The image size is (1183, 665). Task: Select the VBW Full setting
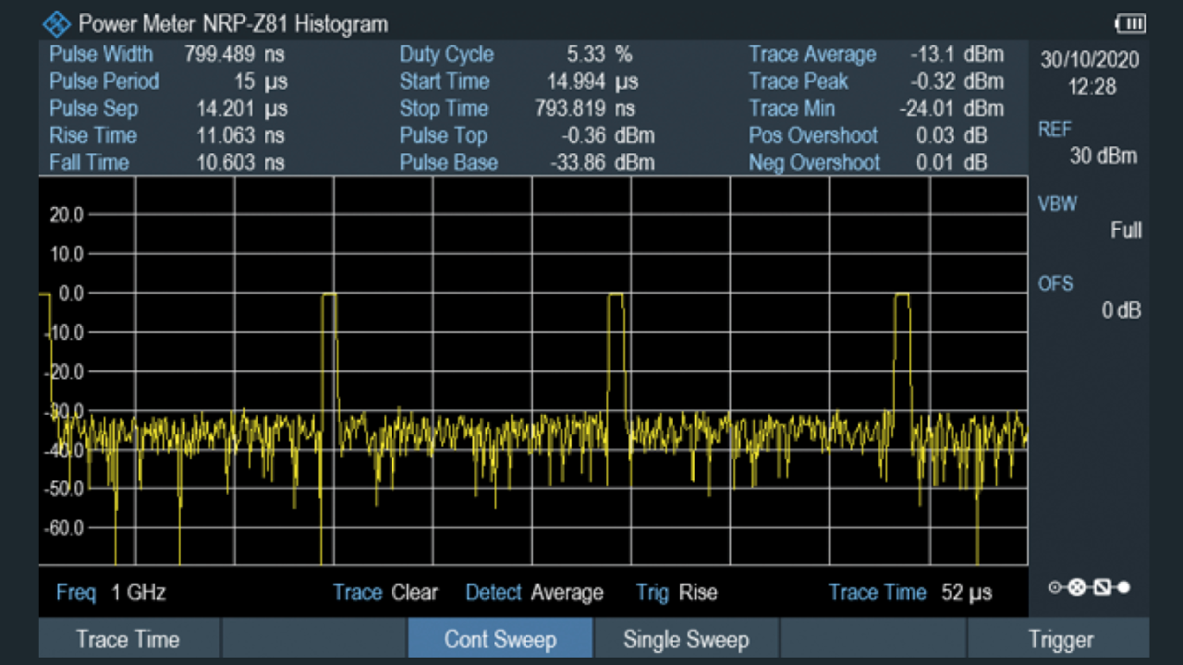[1088, 217]
